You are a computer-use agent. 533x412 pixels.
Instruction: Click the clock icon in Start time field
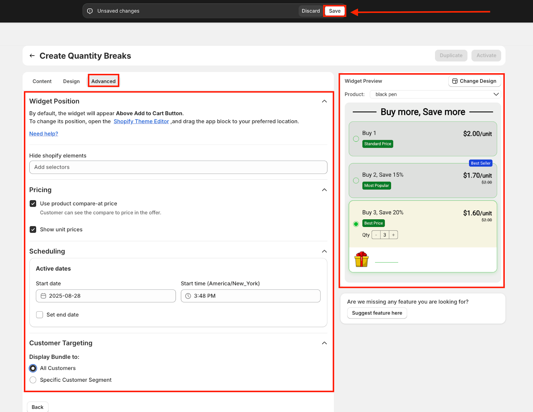pos(188,296)
